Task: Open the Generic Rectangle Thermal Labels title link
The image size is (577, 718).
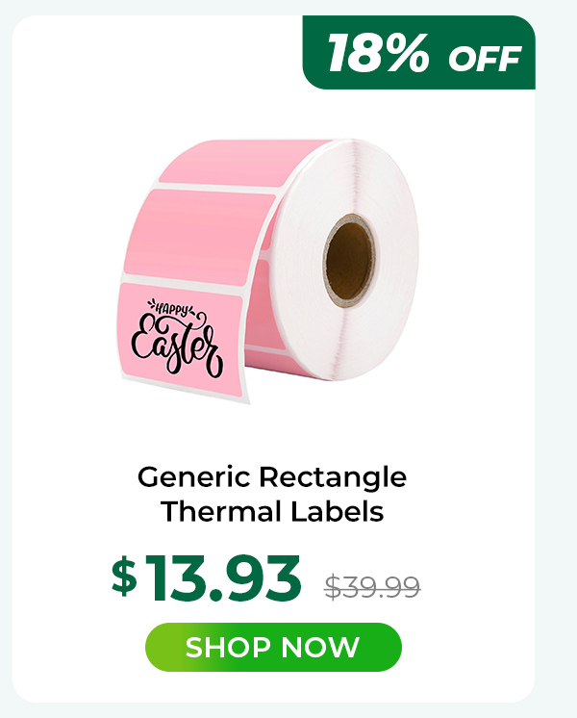Action: point(272,494)
